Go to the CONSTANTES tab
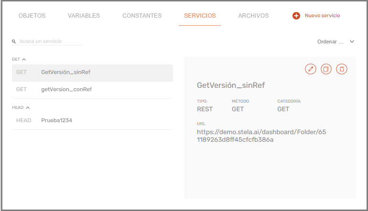The height and width of the screenshot is (211, 368). click(x=142, y=15)
